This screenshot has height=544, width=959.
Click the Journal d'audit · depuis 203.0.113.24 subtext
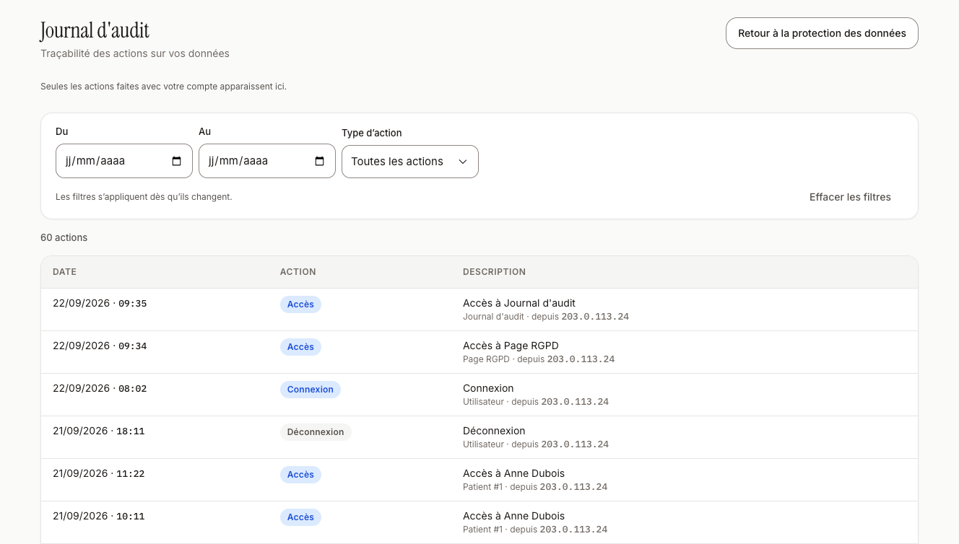tap(546, 317)
